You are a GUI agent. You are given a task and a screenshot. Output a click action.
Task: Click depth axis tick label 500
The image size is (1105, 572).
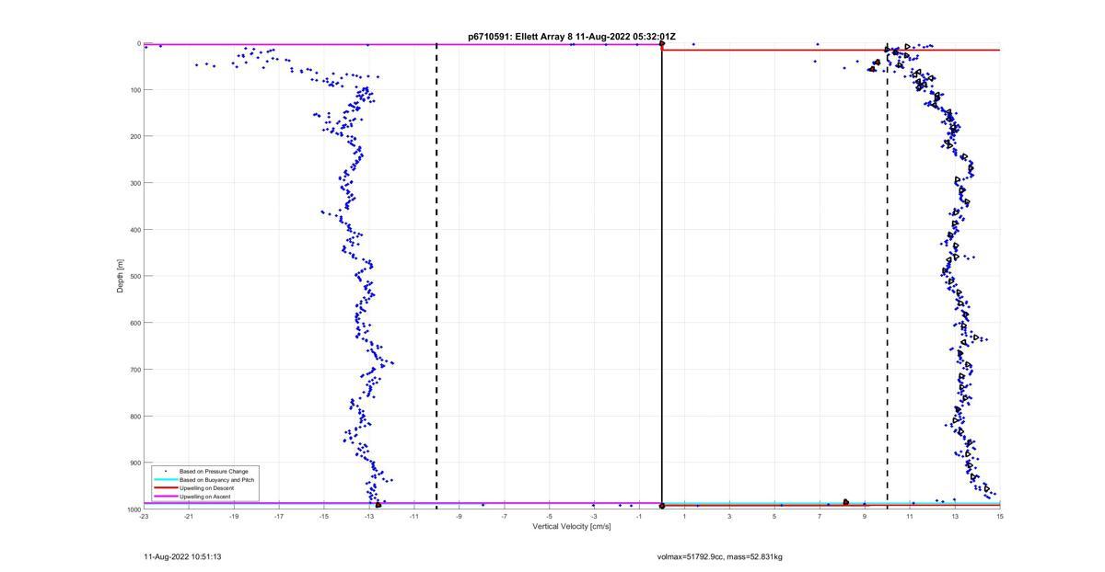pos(134,276)
